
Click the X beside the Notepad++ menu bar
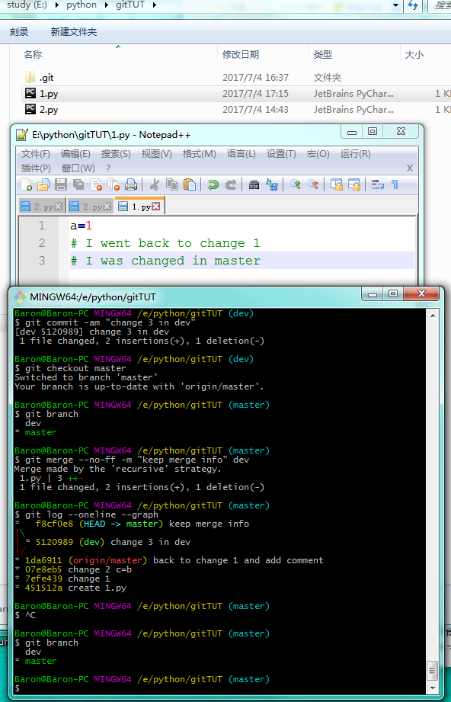409,168
